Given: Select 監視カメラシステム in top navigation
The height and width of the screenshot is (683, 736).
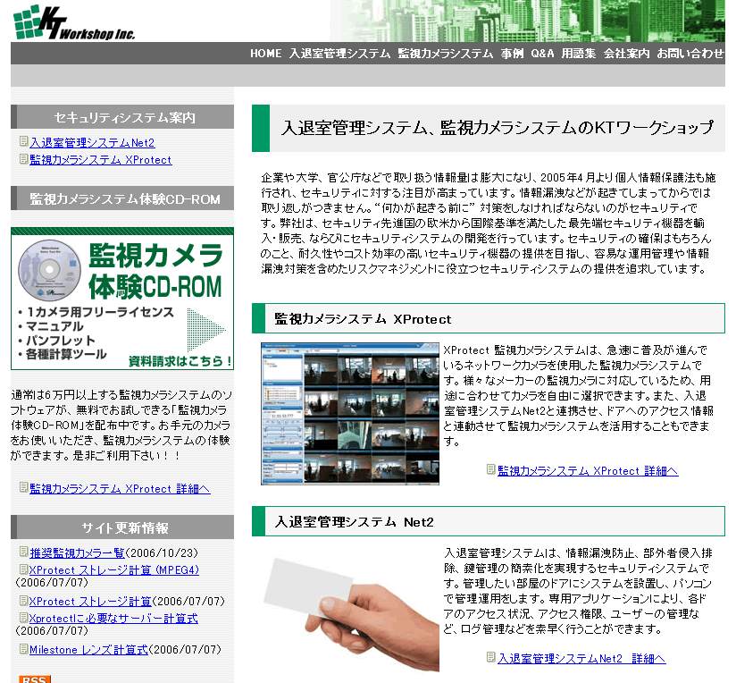Looking at the screenshot, I should coord(445,54).
